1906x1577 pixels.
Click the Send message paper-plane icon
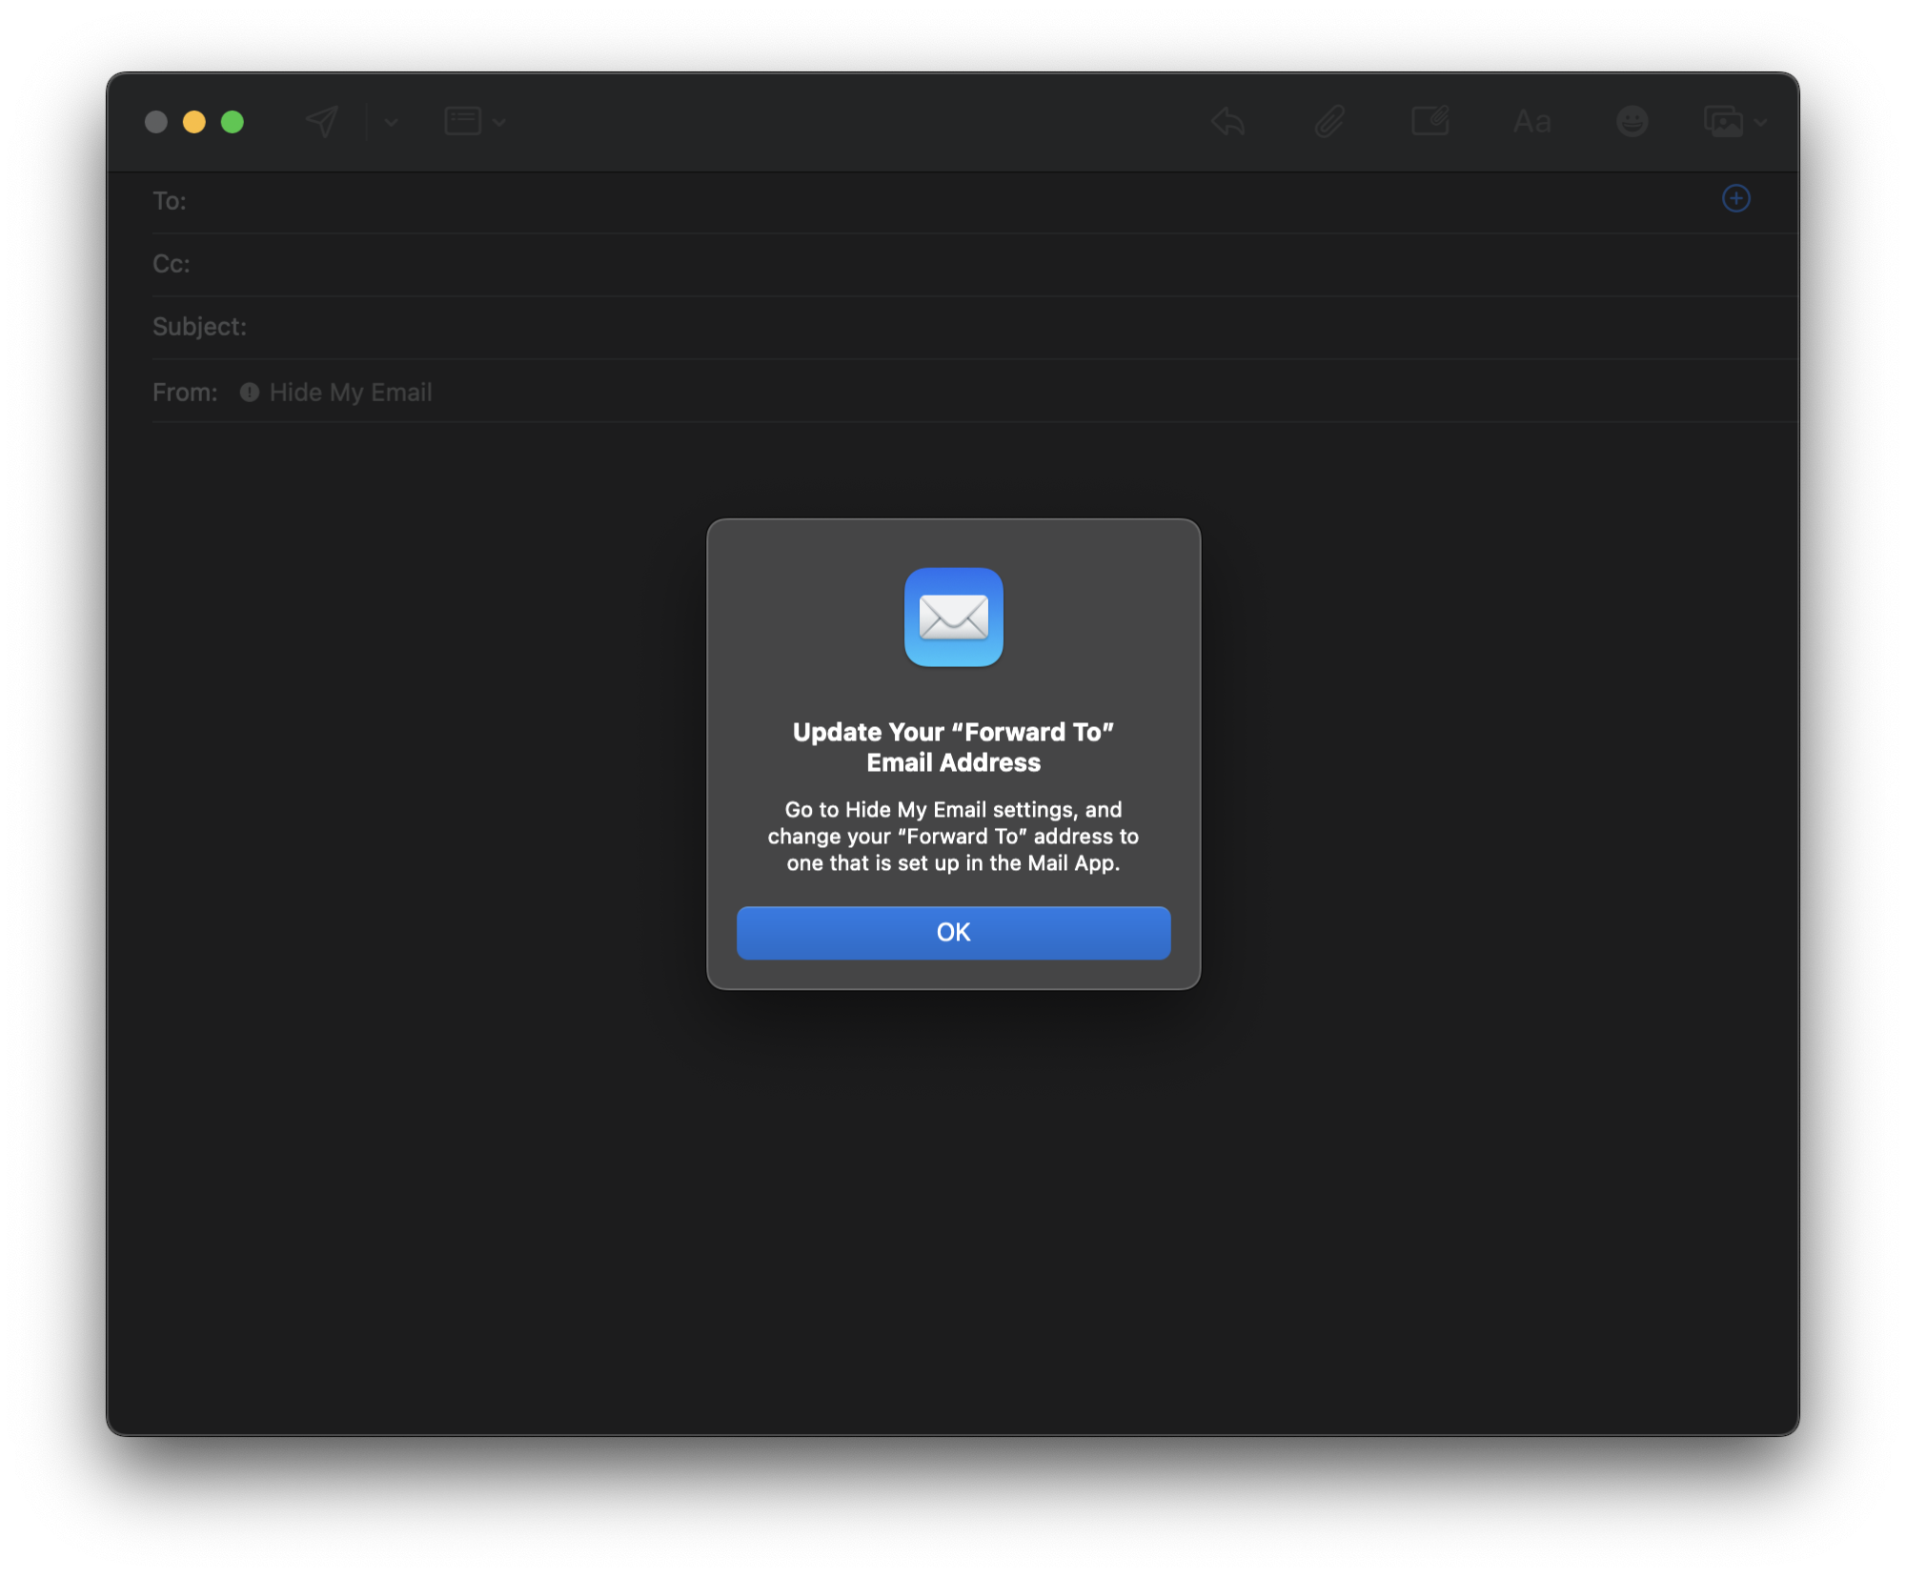[322, 121]
